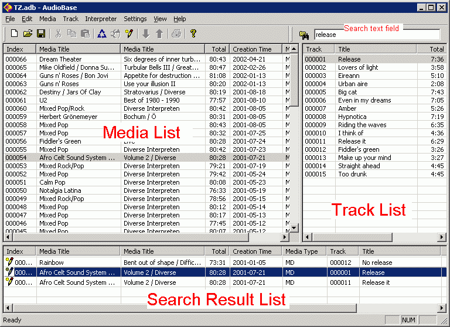Sort media list by Index column header
This screenshot has width=450, height=327.
[20, 49]
